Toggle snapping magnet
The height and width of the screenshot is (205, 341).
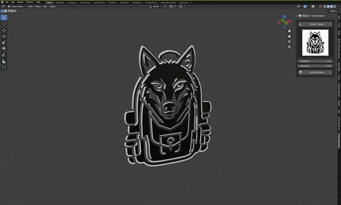point(170,7)
